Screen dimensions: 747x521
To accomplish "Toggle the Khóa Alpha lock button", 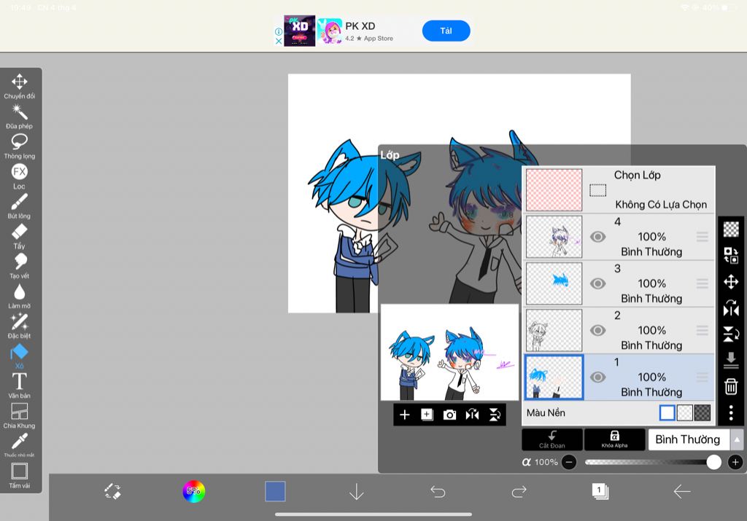I will [x=614, y=439].
